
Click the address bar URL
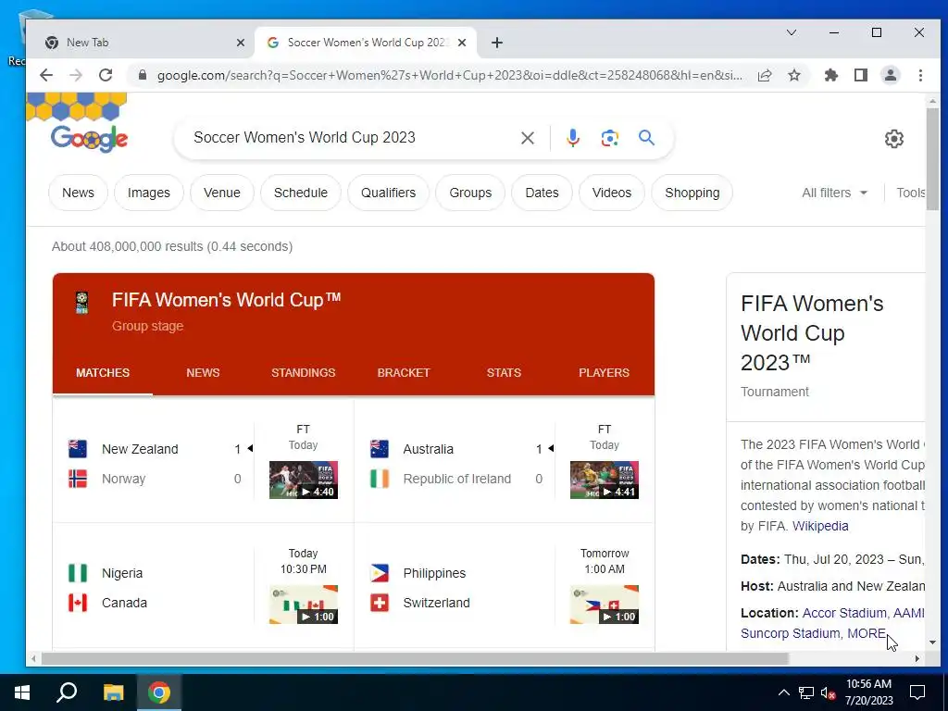(449, 75)
